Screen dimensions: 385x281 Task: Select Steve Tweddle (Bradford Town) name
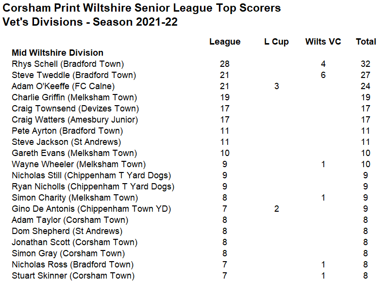74,75
